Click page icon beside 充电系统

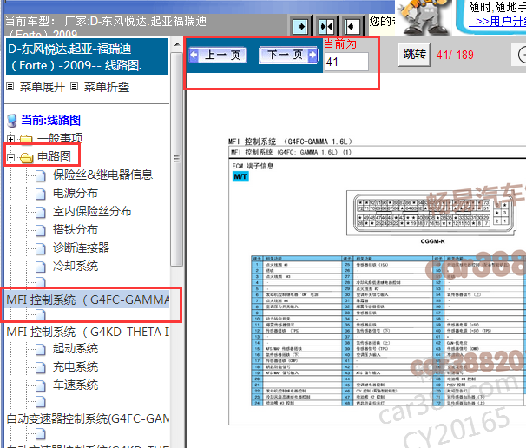coord(41,368)
